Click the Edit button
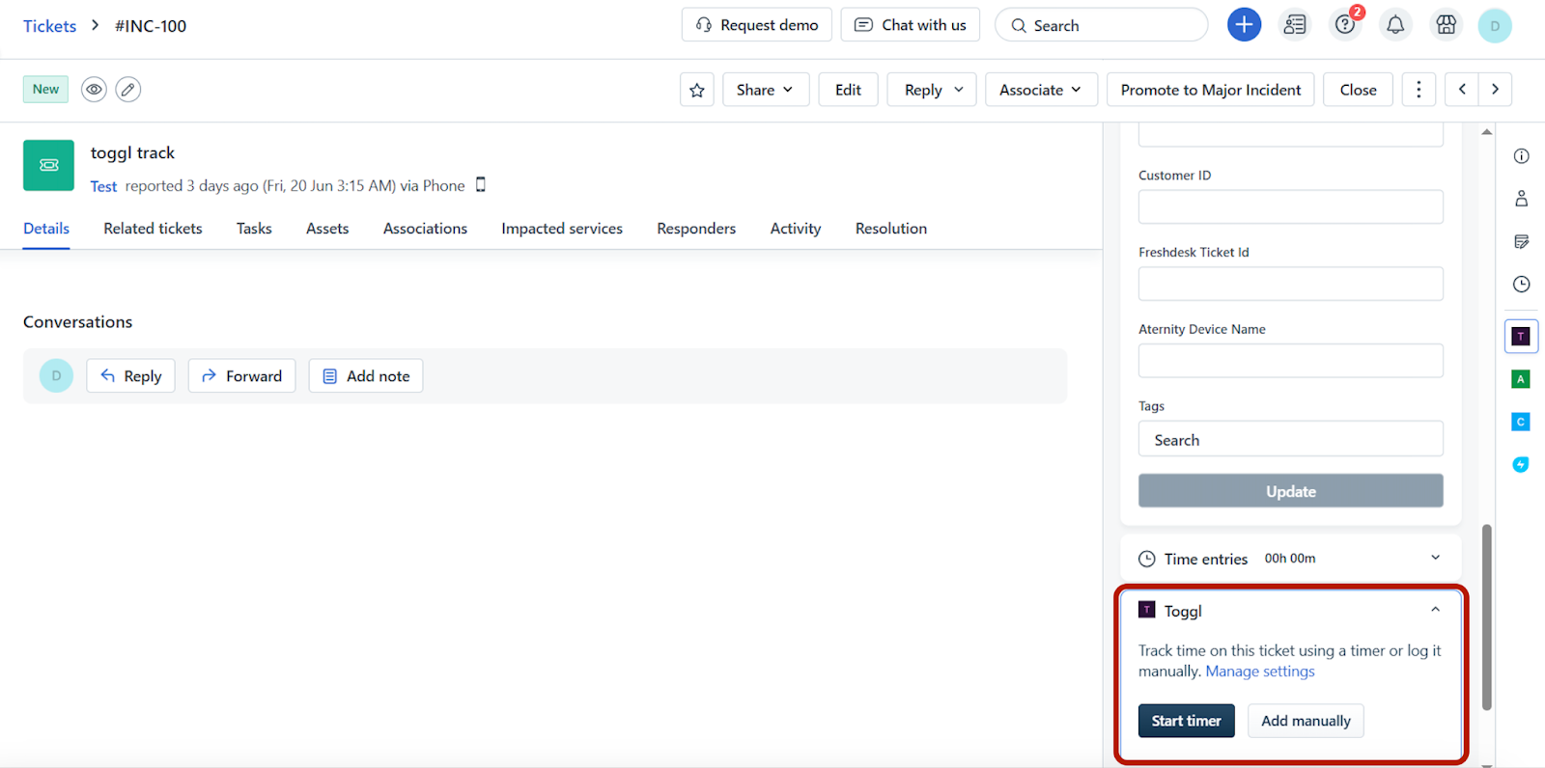The image size is (1545, 768). tap(848, 90)
